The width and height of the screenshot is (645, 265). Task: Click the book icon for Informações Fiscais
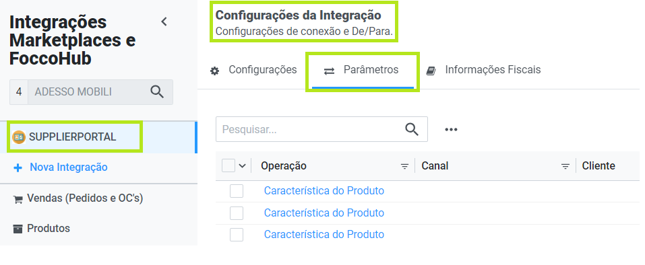tap(431, 71)
